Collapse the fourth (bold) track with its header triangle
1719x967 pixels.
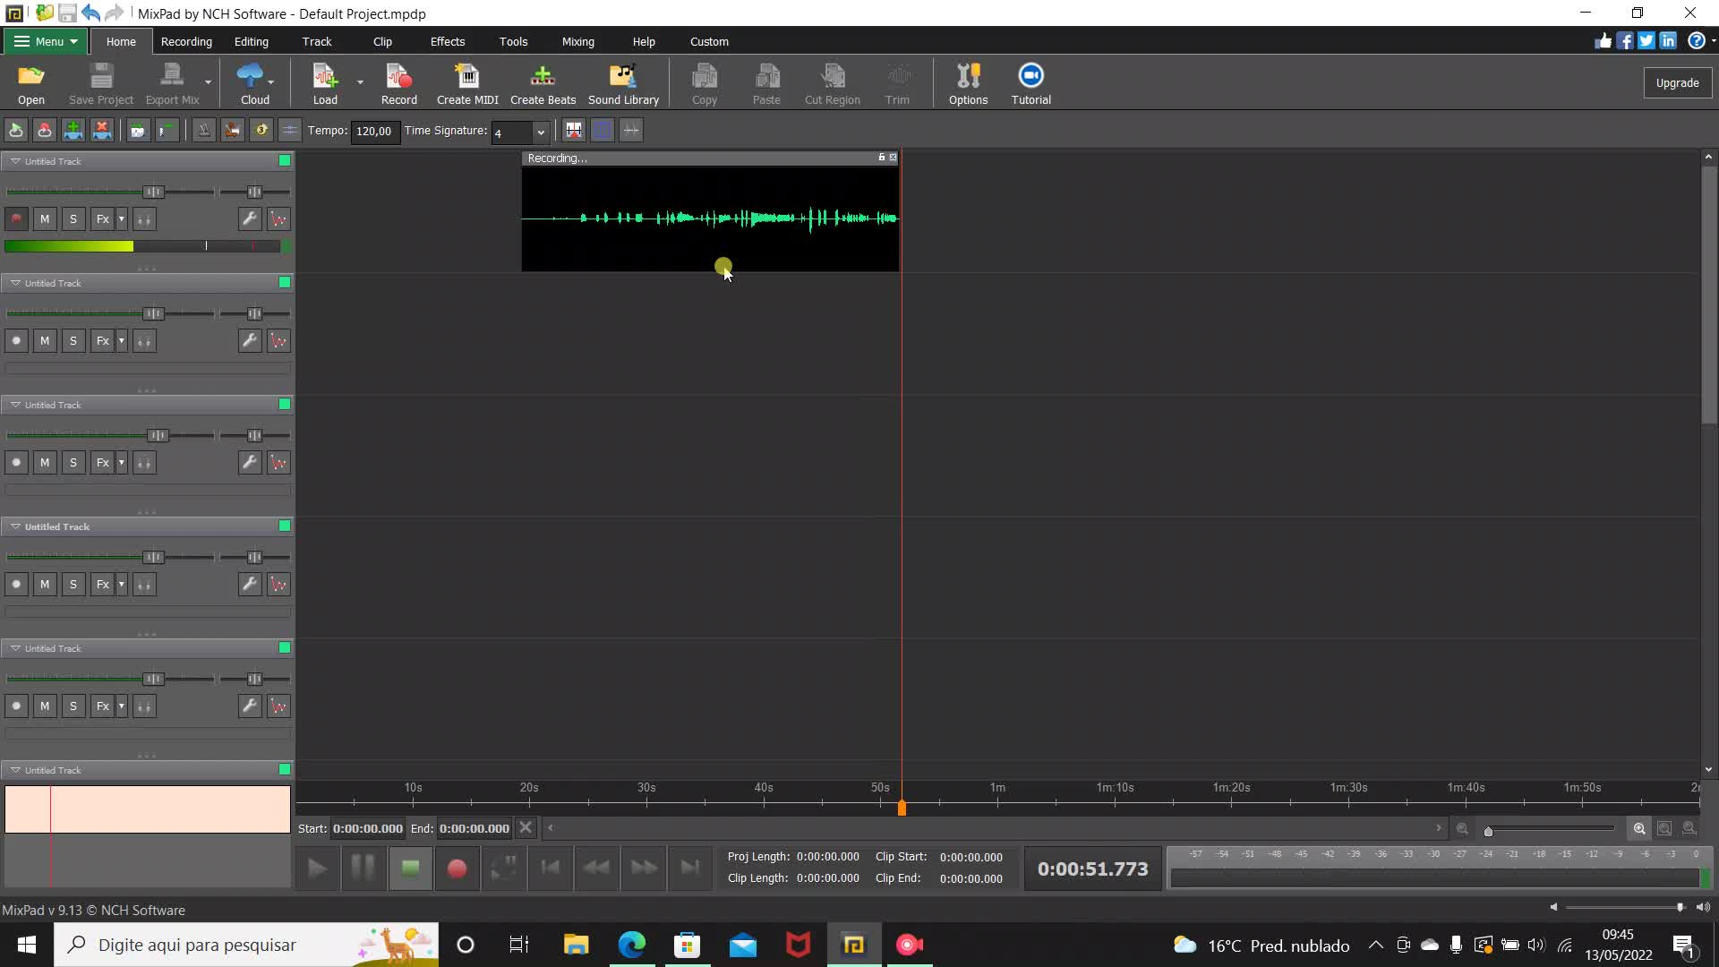[x=15, y=526]
